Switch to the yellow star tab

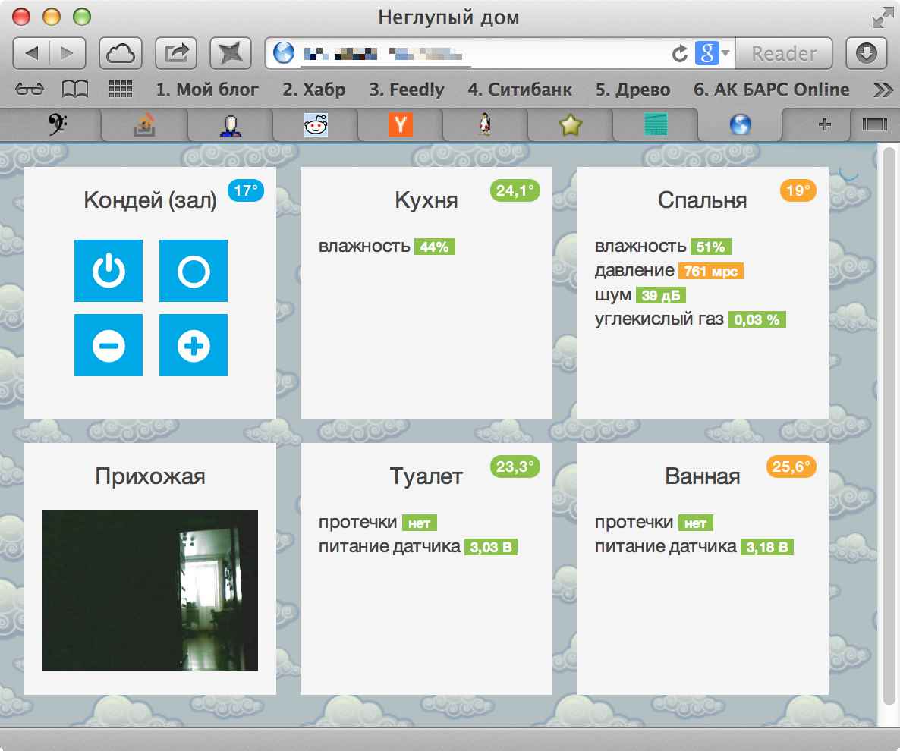[570, 124]
